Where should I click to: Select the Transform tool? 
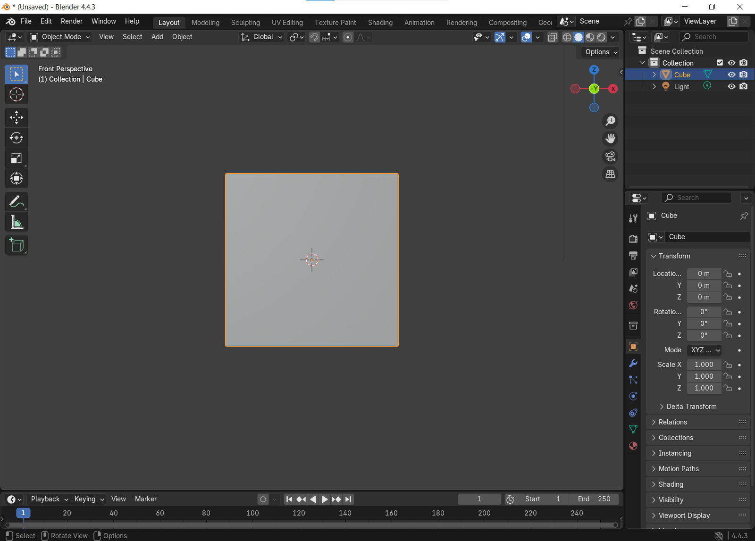click(17, 178)
